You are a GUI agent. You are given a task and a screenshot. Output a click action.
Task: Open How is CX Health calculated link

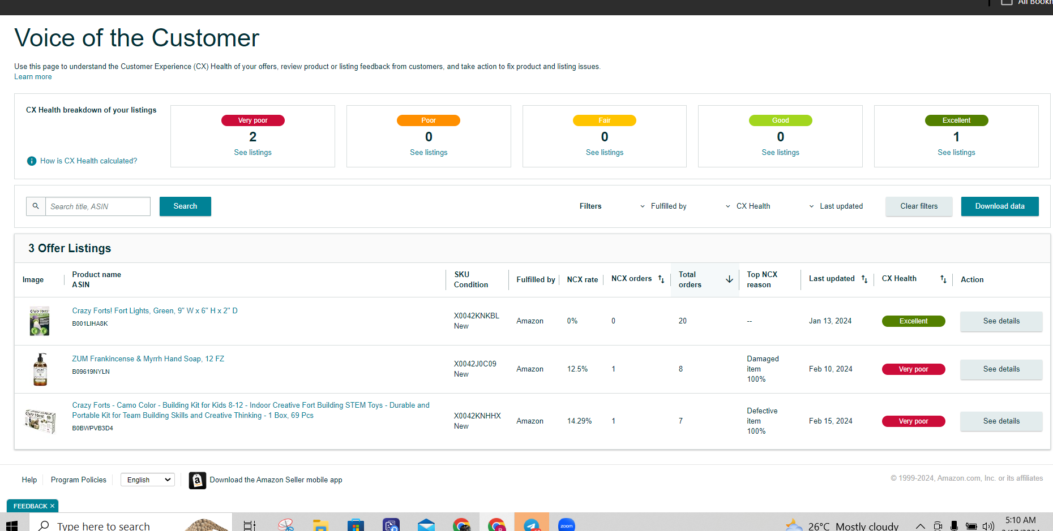coord(88,161)
